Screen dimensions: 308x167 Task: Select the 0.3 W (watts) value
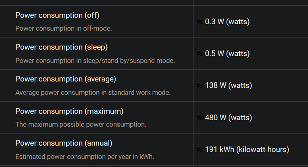point(227,22)
